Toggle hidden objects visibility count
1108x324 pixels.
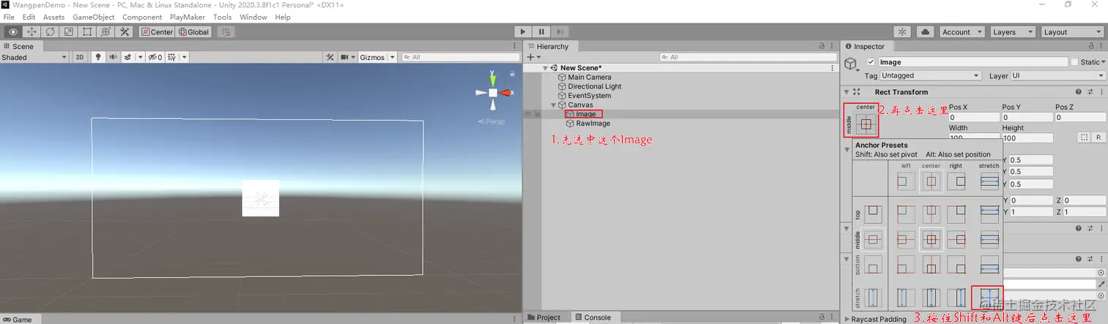pyautogui.click(x=155, y=57)
